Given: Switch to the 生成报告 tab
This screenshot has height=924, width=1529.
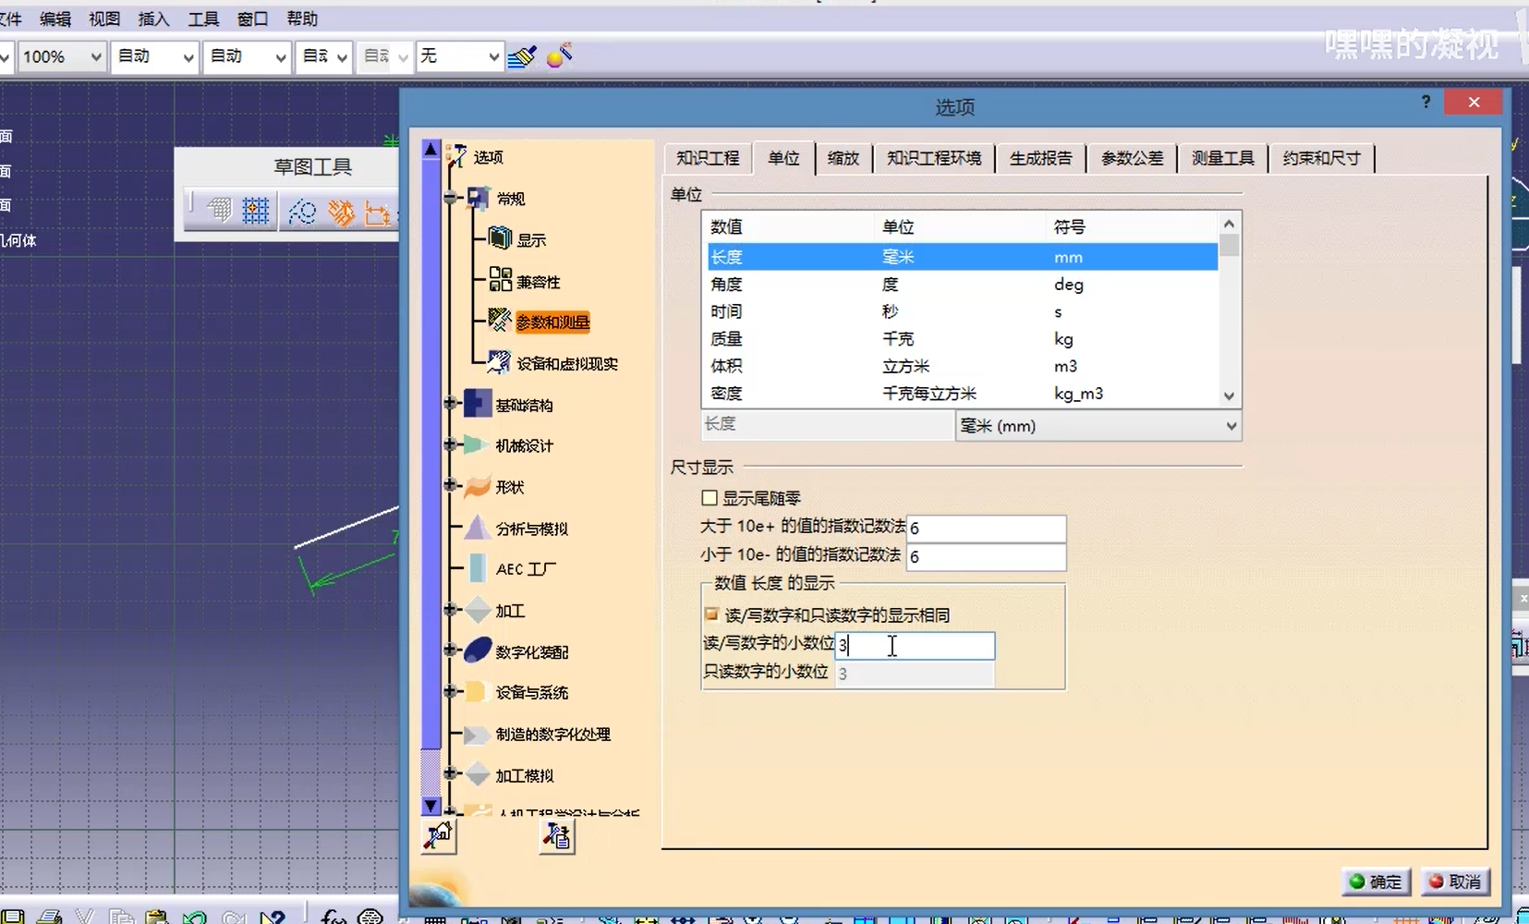Looking at the screenshot, I should 1040,158.
